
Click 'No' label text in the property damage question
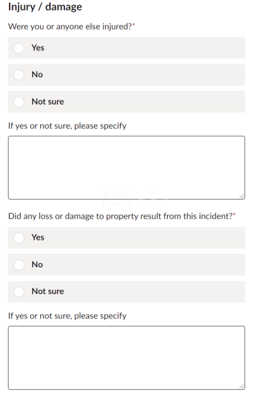(37, 264)
